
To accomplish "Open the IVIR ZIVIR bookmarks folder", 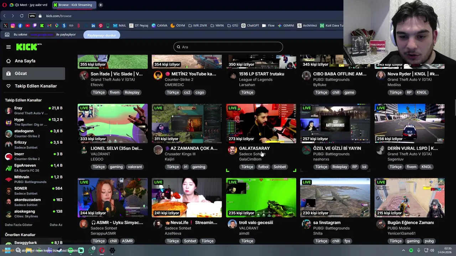I will coord(197,26).
